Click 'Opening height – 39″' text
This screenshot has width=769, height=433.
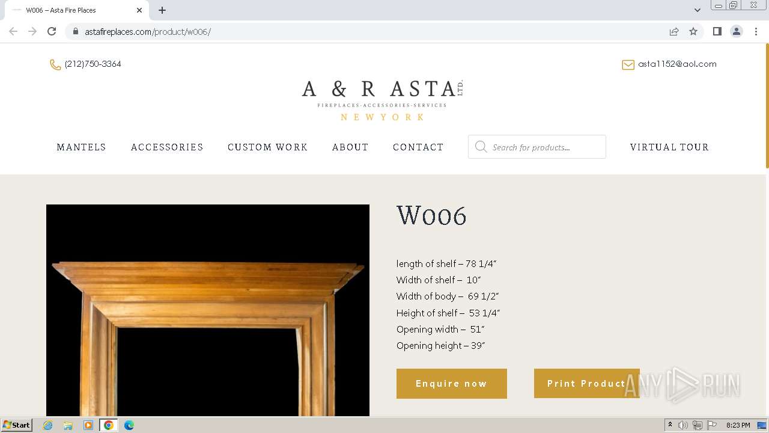pos(441,346)
